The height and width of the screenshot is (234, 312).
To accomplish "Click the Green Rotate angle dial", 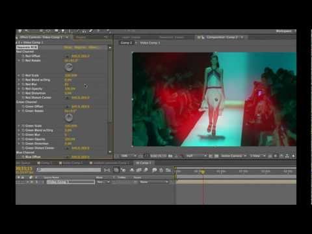I will [69, 118].
